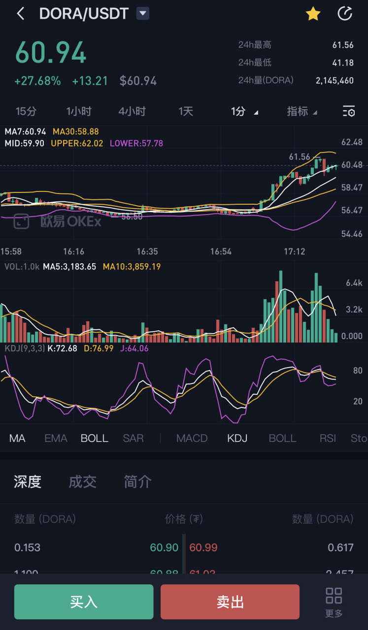The height and width of the screenshot is (630, 368).
Task: Enable the EMA overlay indicator
Action: point(56,438)
